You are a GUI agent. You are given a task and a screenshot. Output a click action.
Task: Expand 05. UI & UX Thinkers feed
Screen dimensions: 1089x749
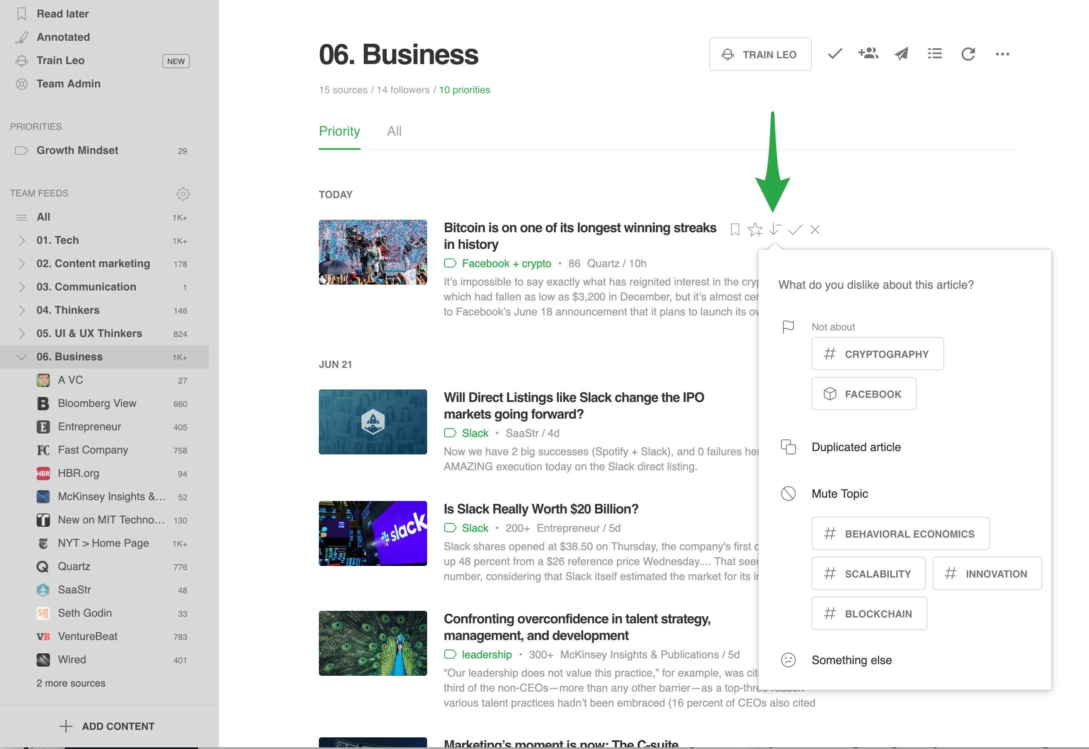point(22,334)
